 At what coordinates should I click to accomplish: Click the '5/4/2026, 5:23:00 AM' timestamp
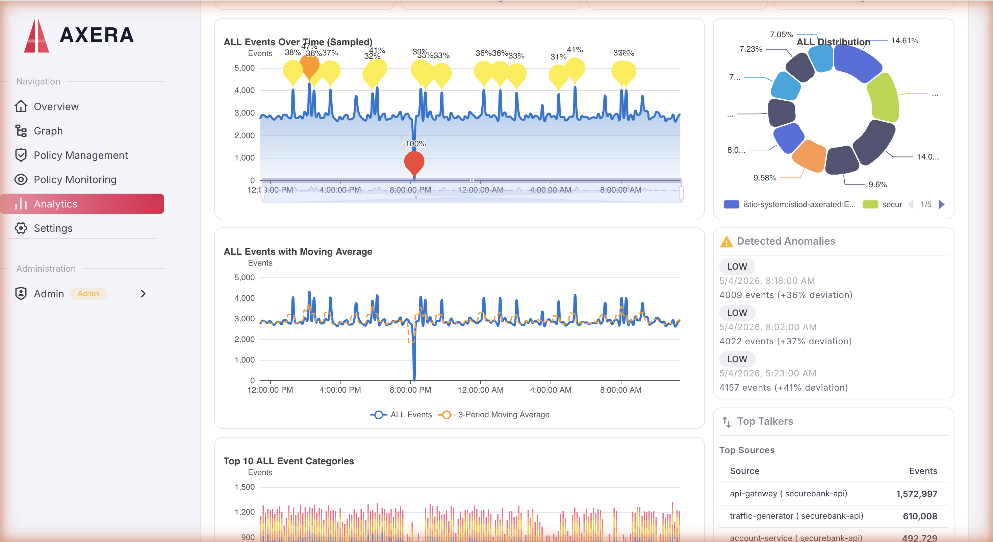(x=767, y=373)
